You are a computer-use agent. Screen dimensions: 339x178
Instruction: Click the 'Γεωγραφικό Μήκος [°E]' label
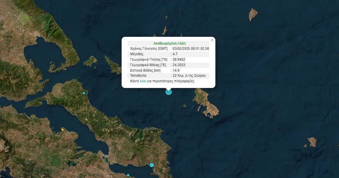click(148, 65)
